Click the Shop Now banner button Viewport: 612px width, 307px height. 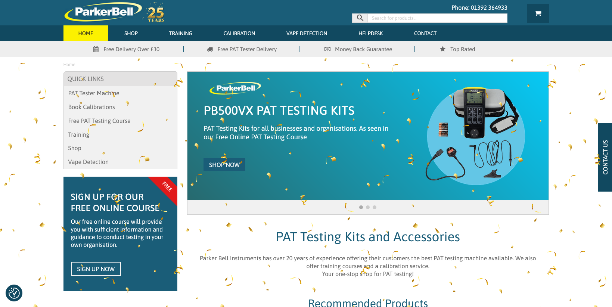tap(224, 165)
